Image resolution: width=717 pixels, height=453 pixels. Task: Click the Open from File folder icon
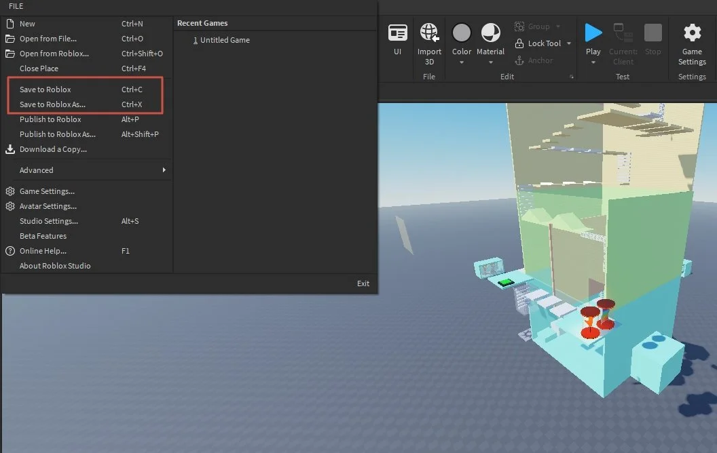[x=10, y=39]
